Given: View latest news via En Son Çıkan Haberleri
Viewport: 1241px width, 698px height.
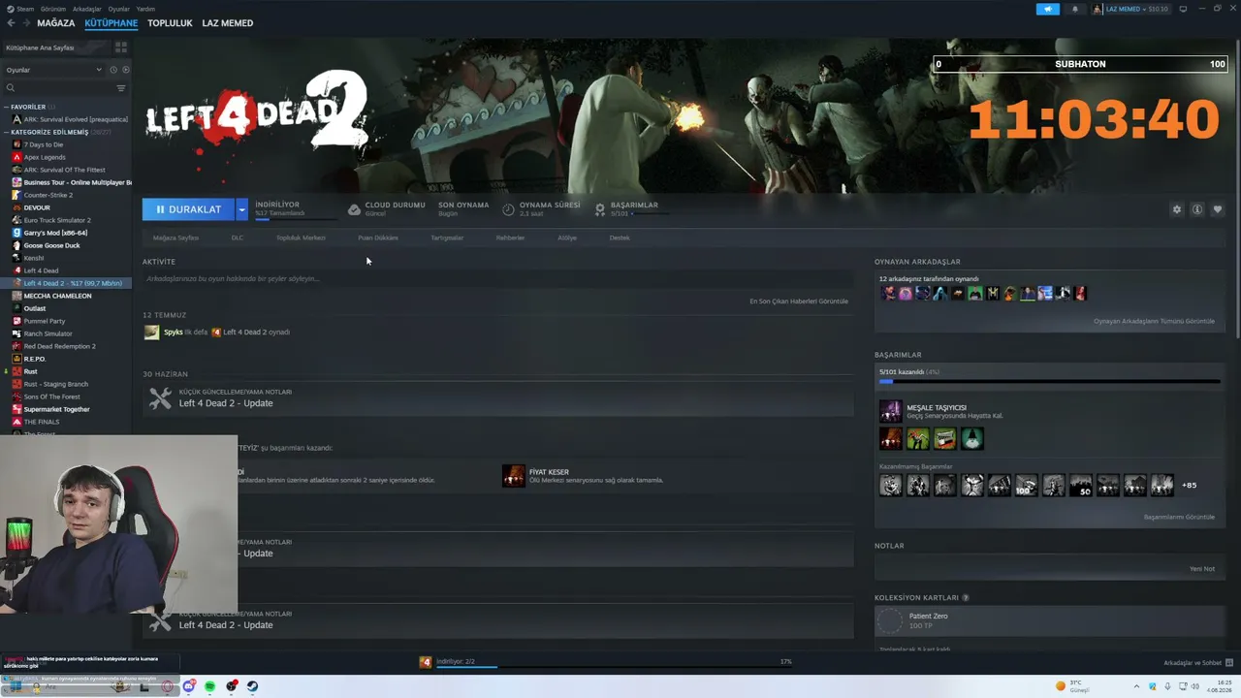Looking at the screenshot, I should click(x=799, y=301).
